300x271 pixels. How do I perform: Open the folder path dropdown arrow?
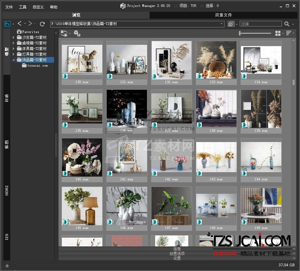click(222, 24)
